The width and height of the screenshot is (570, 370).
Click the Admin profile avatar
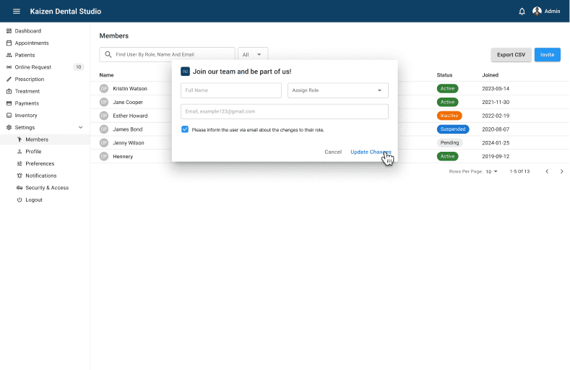coord(537,12)
